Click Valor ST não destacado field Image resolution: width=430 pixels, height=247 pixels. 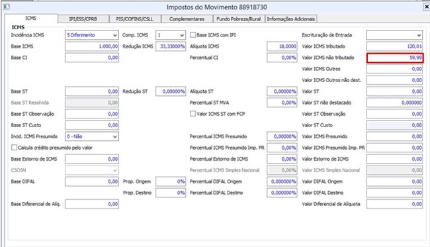[394, 103]
